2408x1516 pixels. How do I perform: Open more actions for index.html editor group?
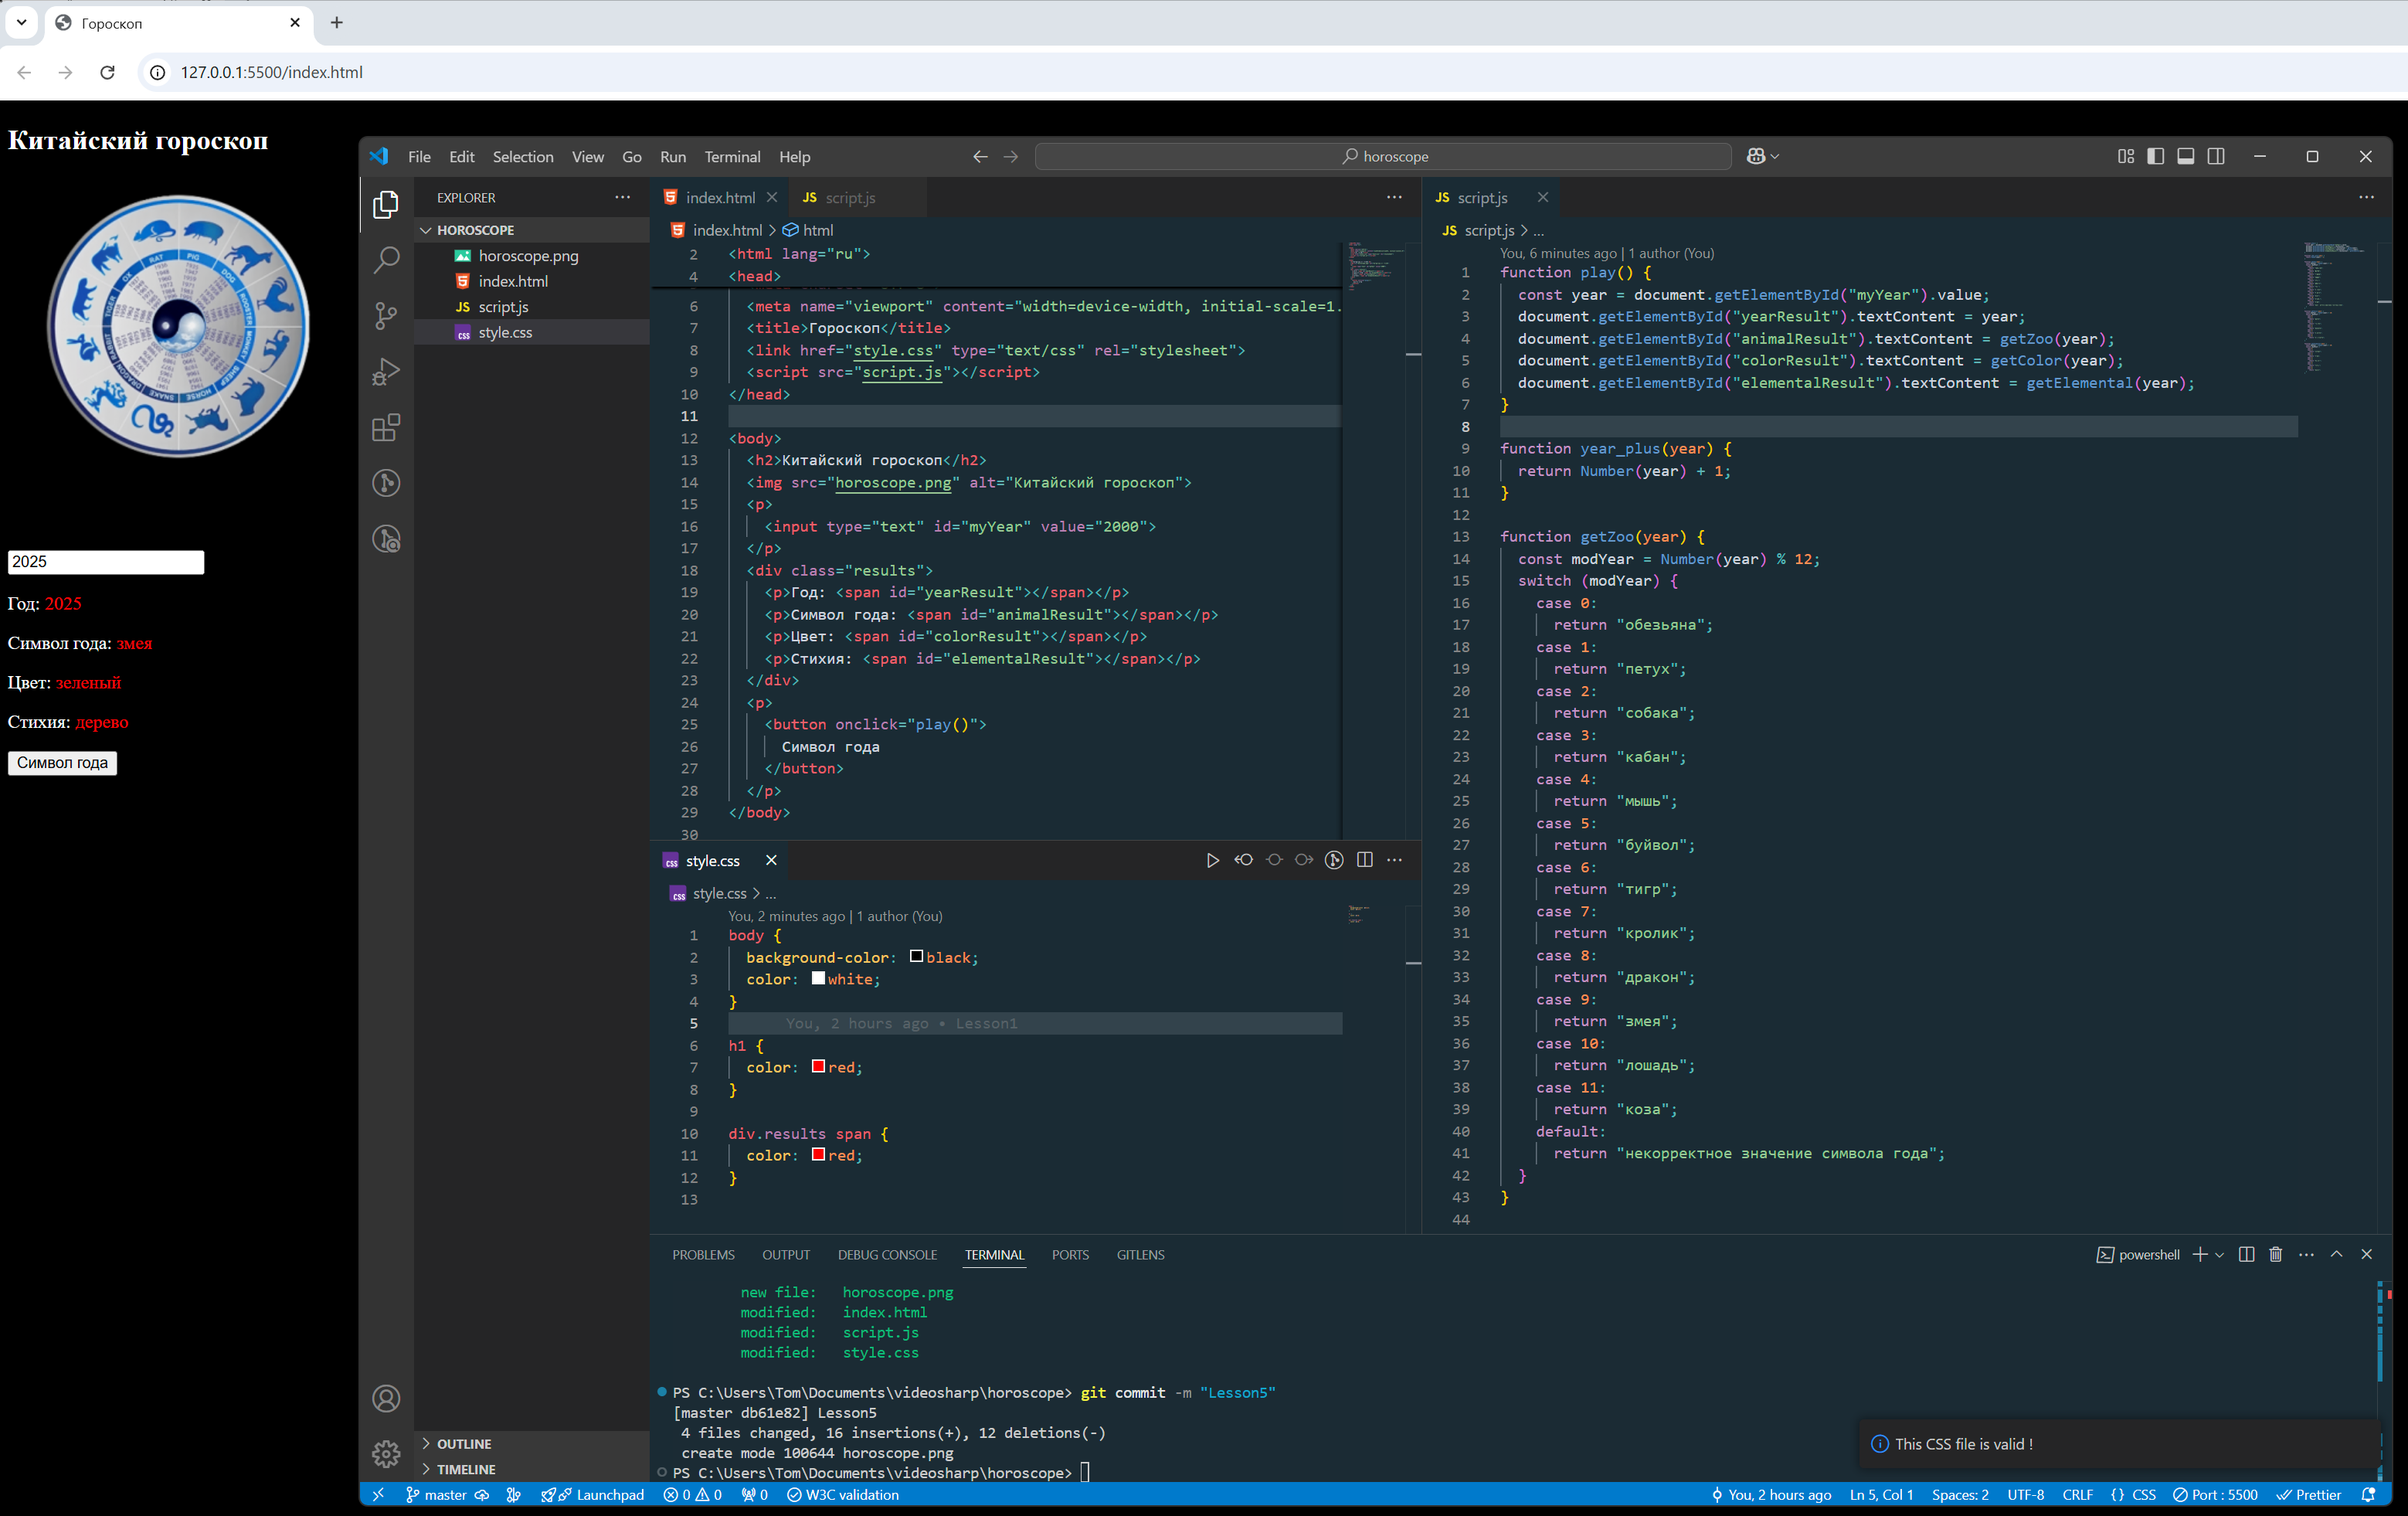click(1395, 197)
